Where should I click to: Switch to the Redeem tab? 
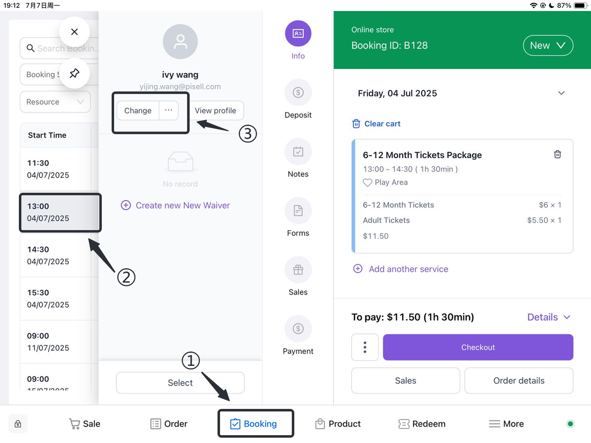tap(422, 424)
